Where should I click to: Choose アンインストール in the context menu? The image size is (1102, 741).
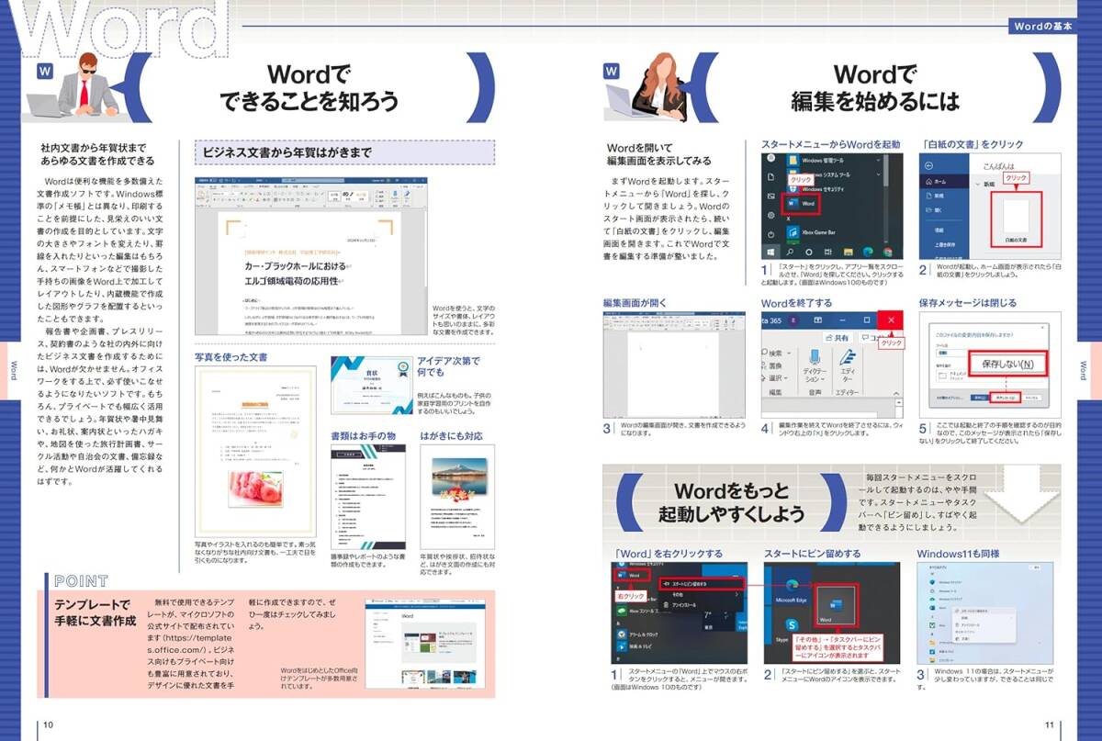tap(683, 606)
